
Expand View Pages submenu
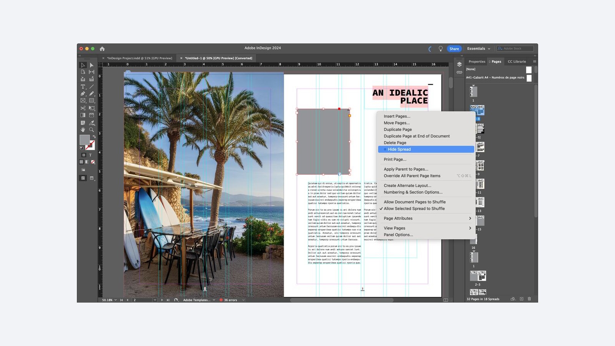[426, 228]
